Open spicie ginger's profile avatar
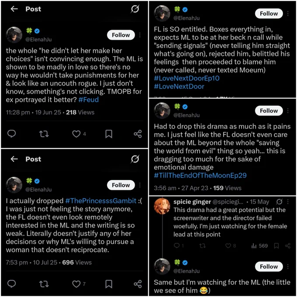The image size is (297, 297). coord(162,206)
